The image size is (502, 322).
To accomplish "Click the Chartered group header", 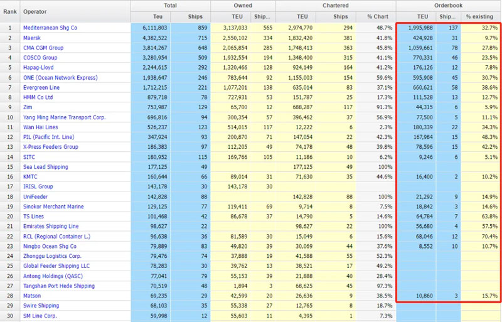I will tap(336, 5).
